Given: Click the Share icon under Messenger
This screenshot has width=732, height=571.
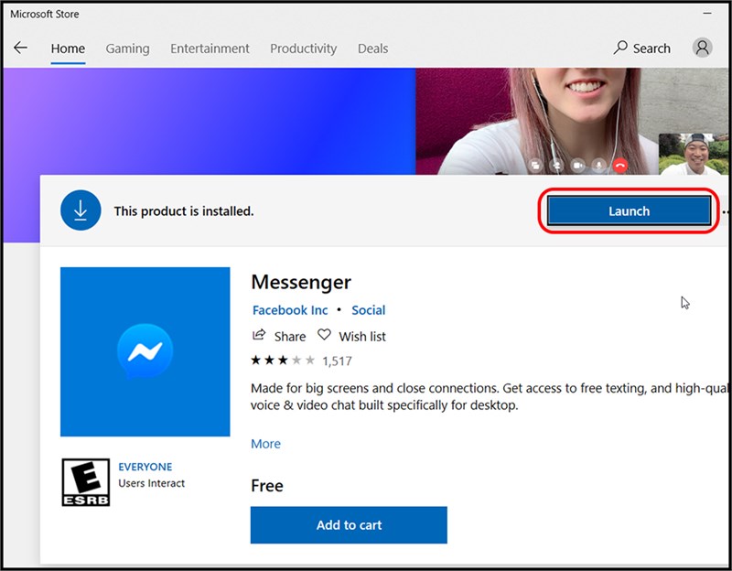Looking at the screenshot, I should [x=259, y=336].
